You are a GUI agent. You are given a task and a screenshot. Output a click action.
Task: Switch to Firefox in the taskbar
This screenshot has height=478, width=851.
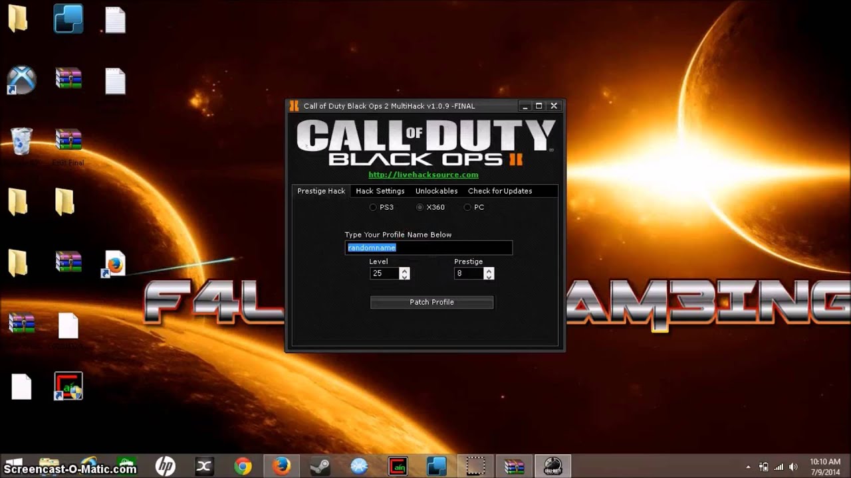point(281,466)
